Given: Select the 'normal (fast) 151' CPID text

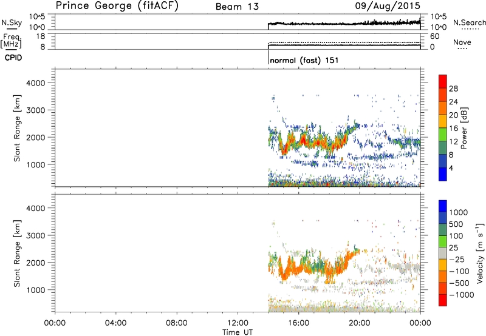Looking at the screenshot, I should 304,60.
